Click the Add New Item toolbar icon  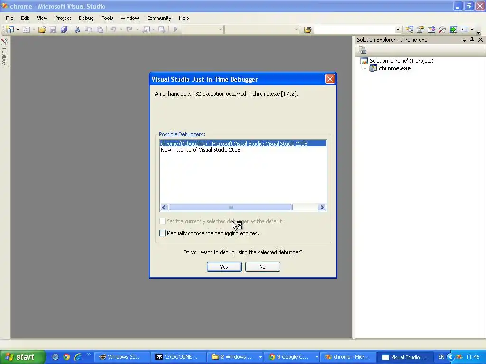tap(27, 29)
